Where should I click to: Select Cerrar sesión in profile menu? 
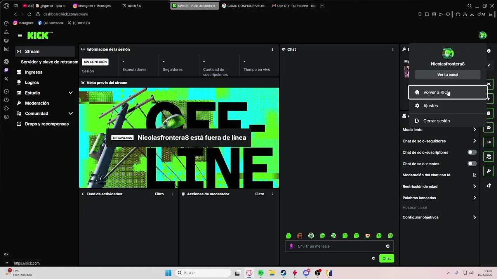448,121
